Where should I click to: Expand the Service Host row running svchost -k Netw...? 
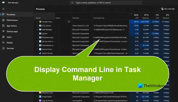[37, 49]
